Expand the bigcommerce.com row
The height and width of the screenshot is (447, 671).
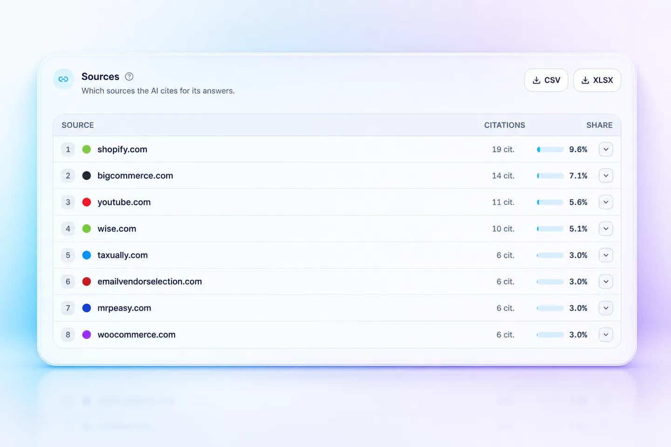(x=606, y=176)
